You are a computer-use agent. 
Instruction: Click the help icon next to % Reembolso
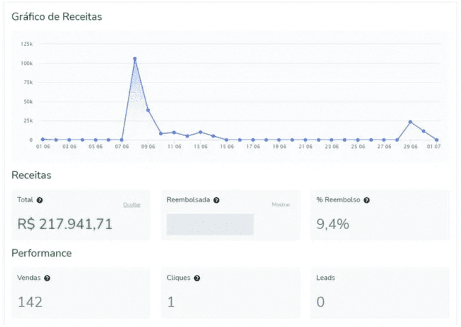367,200
